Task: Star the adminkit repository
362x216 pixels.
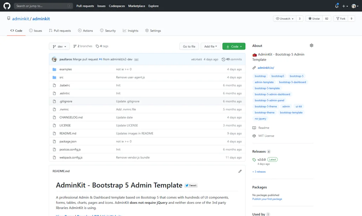Action: pyautogui.click(x=314, y=19)
